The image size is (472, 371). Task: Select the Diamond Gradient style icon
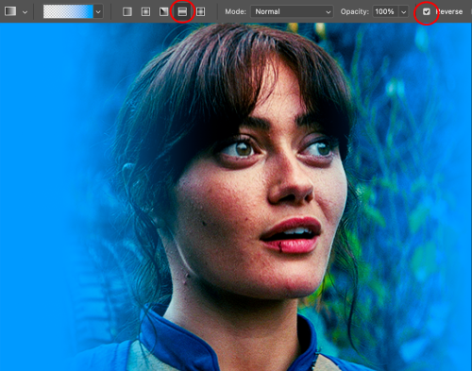click(200, 12)
